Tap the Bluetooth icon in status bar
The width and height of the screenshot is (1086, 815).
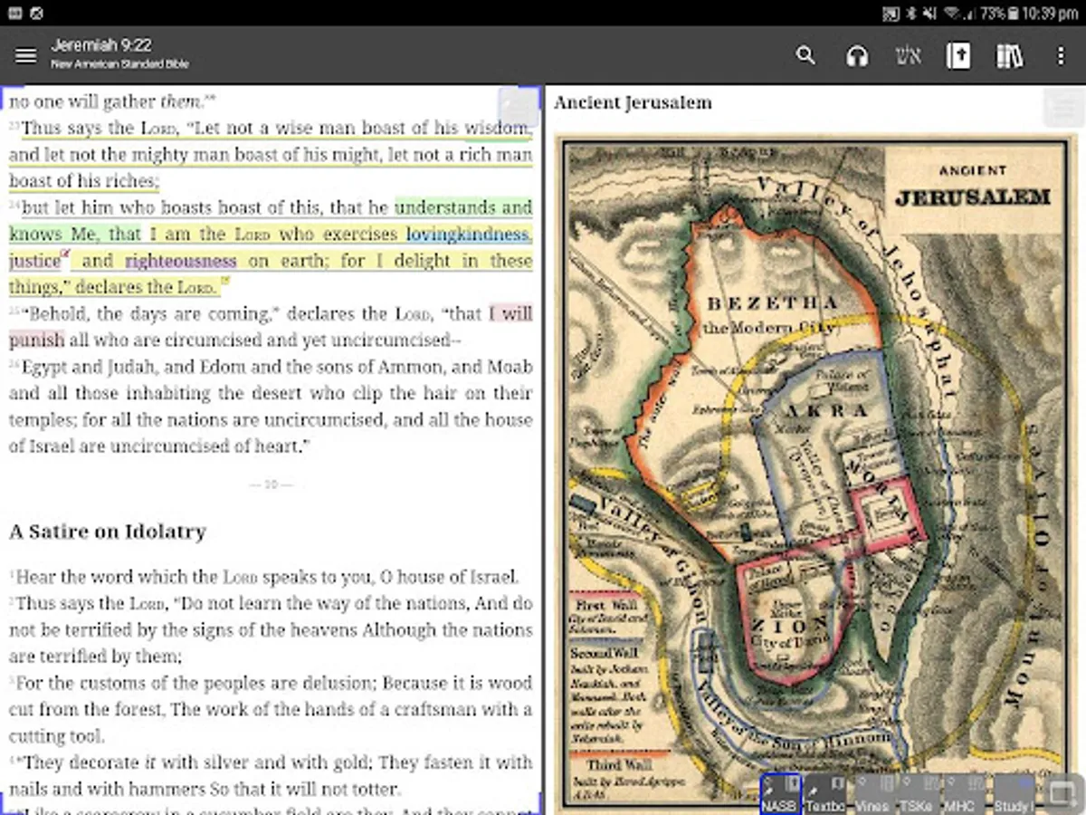tap(911, 13)
